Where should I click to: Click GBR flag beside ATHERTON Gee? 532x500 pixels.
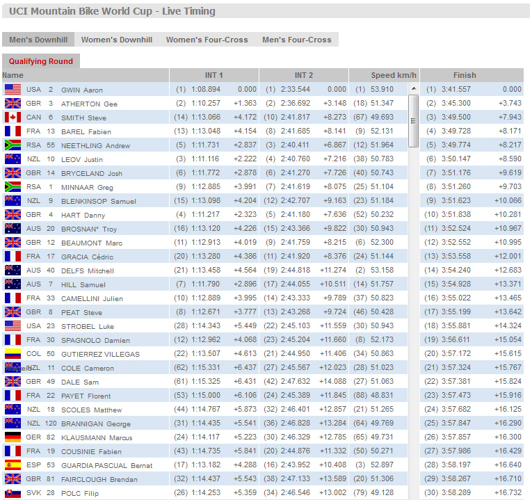pos(13,104)
